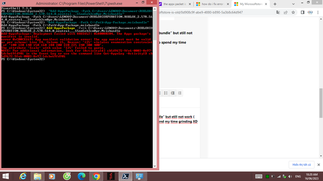Click the PowerShell window system menu icon

(4, 4)
